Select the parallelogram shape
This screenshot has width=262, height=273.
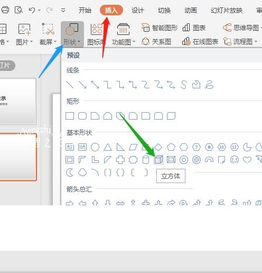[133, 147]
